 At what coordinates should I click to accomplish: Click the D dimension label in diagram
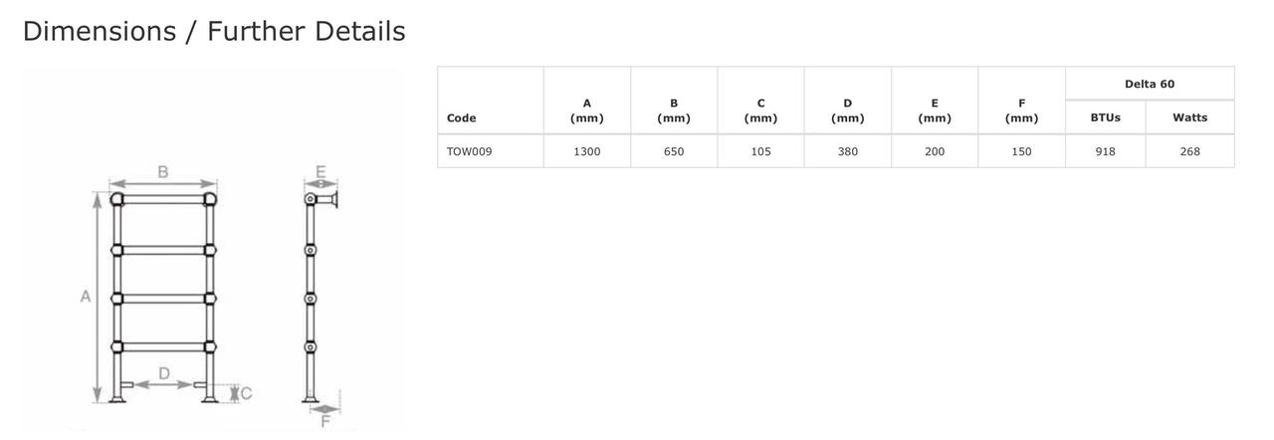point(164,373)
